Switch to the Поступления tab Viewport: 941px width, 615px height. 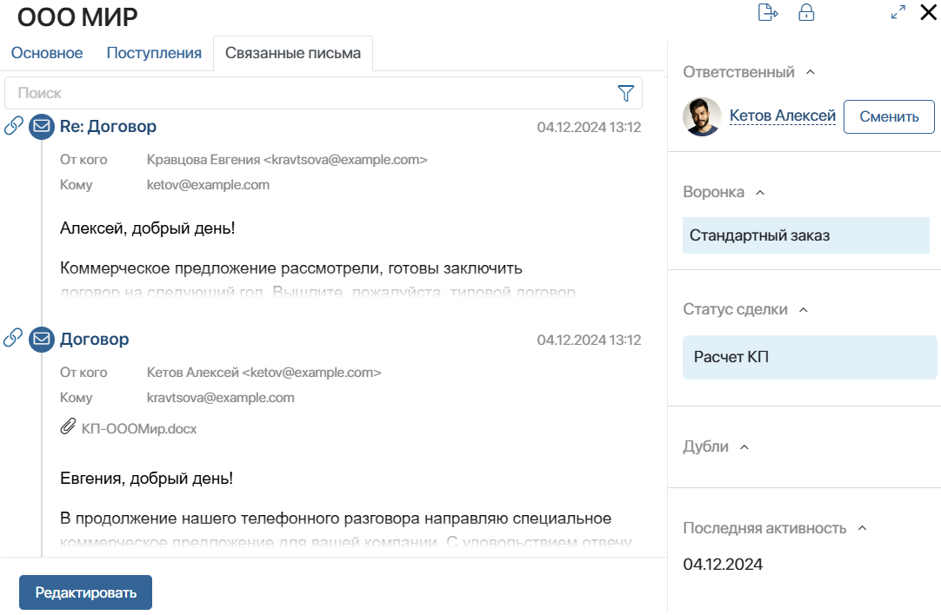[154, 53]
